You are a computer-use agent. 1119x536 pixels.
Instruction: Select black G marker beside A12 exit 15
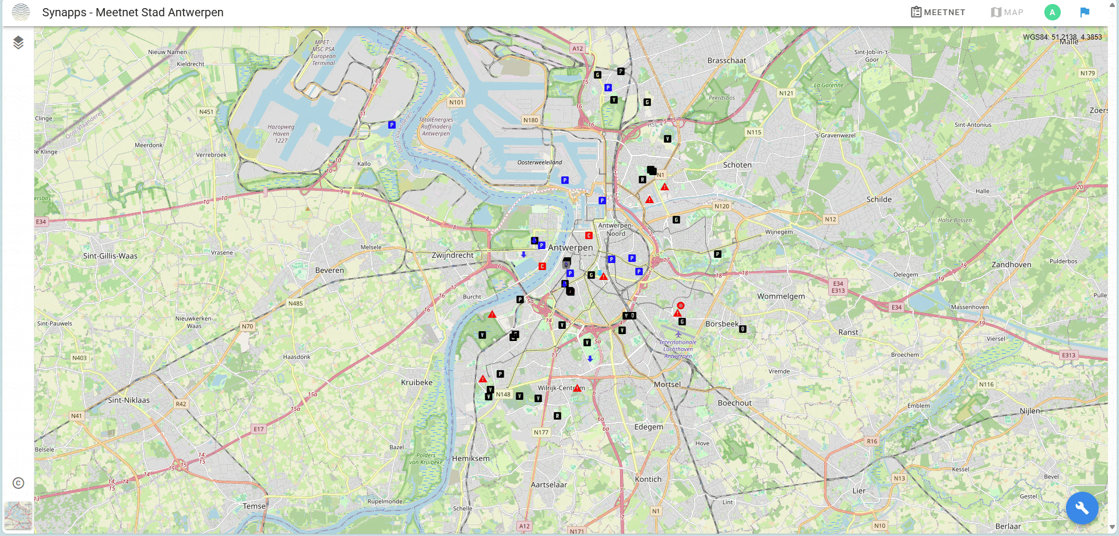click(x=597, y=75)
